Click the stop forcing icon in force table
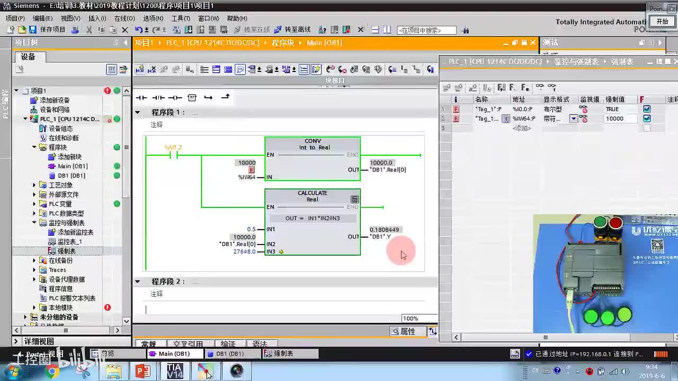Image resolution: width=678 pixels, height=381 pixels. tap(525, 87)
